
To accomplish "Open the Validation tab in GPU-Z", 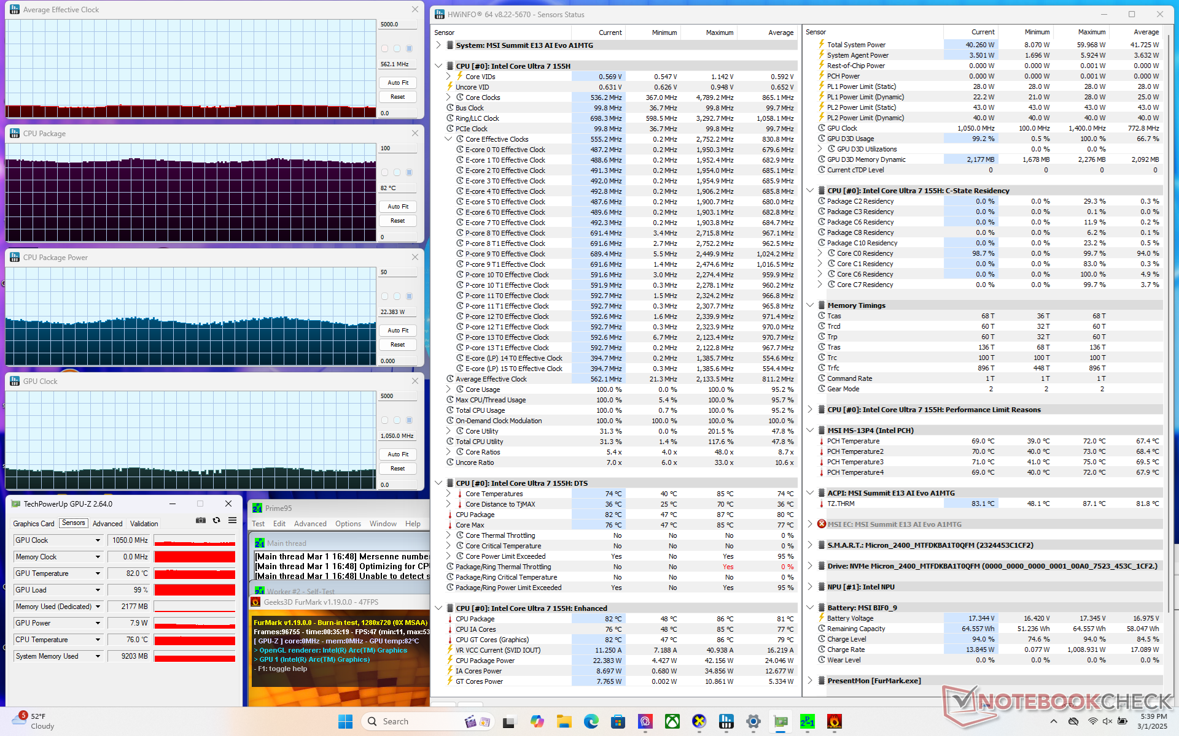I will pos(144,523).
